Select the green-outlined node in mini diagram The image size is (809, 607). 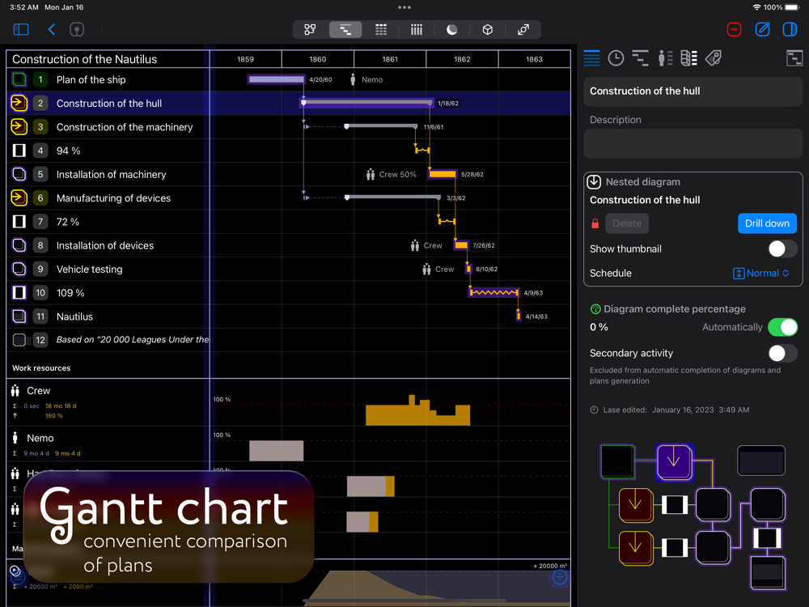click(617, 461)
